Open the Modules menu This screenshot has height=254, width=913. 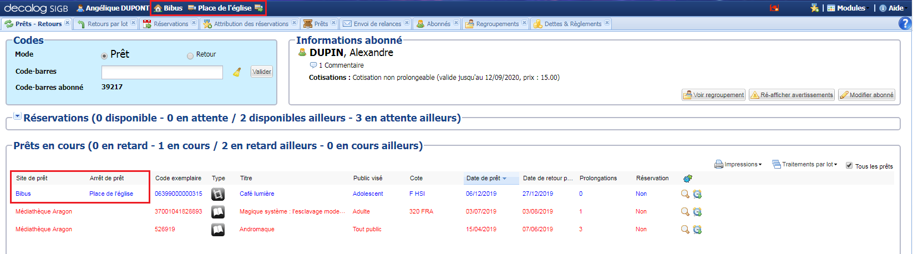[x=846, y=8]
